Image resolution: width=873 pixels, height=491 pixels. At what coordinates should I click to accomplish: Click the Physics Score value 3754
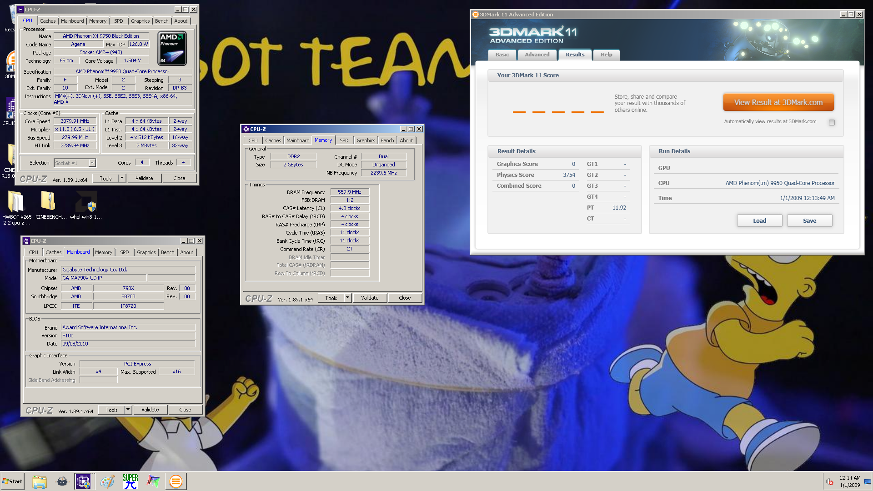569,175
